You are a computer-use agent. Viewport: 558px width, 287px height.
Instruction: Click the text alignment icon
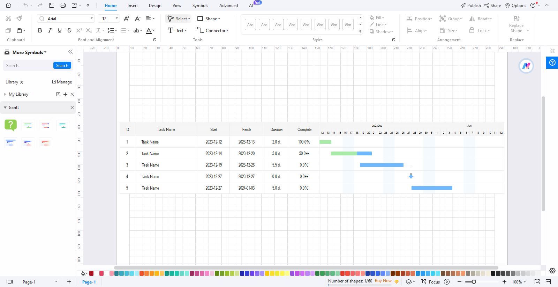(149, 19)
